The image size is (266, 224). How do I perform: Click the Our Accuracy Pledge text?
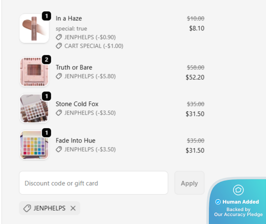[238, 214]
